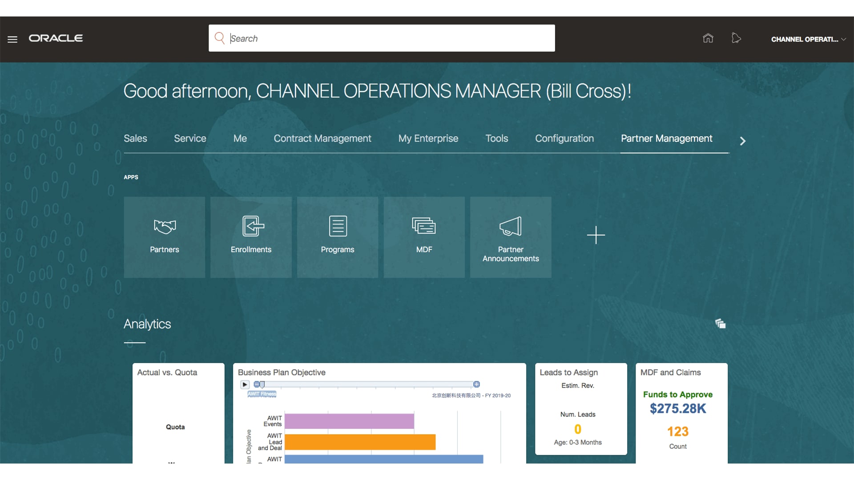This screenshot has width=854, height=480.
Task: Open the MDF app tile
Action: pos(424,237)
